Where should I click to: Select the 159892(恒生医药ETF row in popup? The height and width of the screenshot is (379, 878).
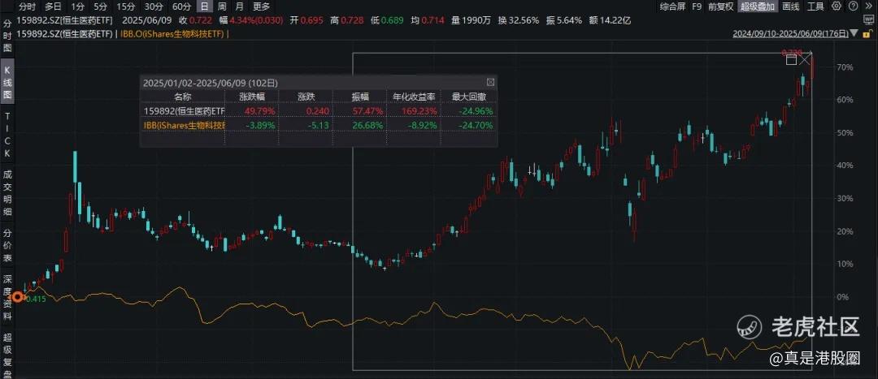[318, 110]
